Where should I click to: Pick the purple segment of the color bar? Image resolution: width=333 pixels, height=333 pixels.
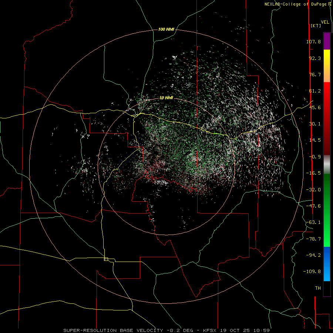[327, 41]
